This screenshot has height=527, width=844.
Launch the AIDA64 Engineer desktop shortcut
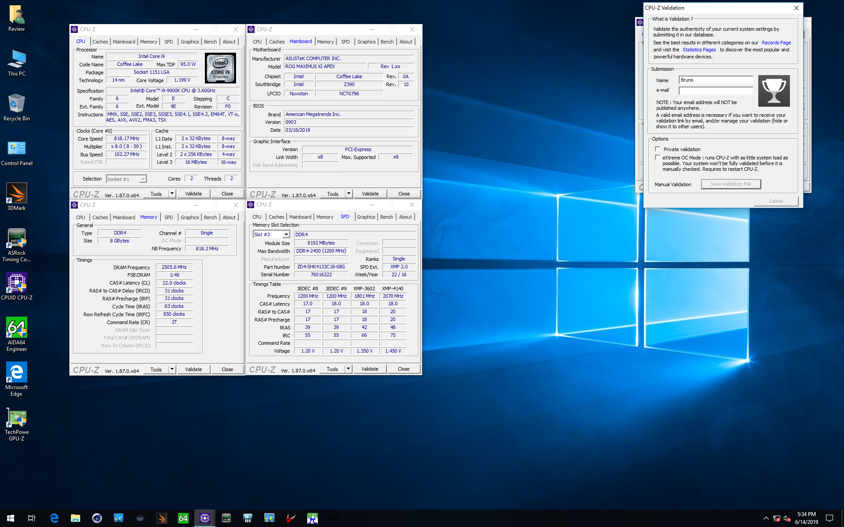point(17,335)
